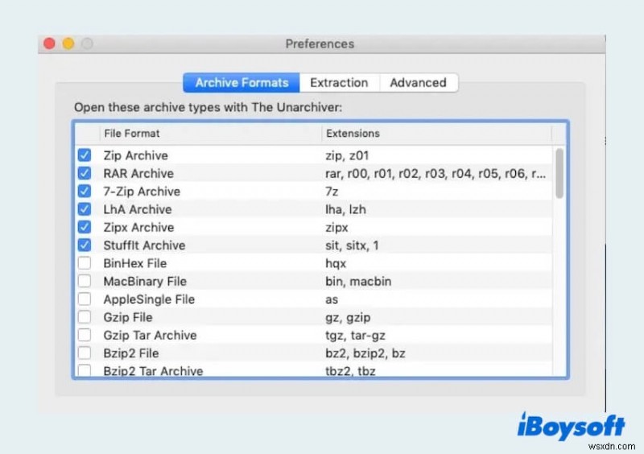The width and height of the screenshot is (644, 454).
Task: Click the MacBinary File row label
Action: [x=145, y=282]
